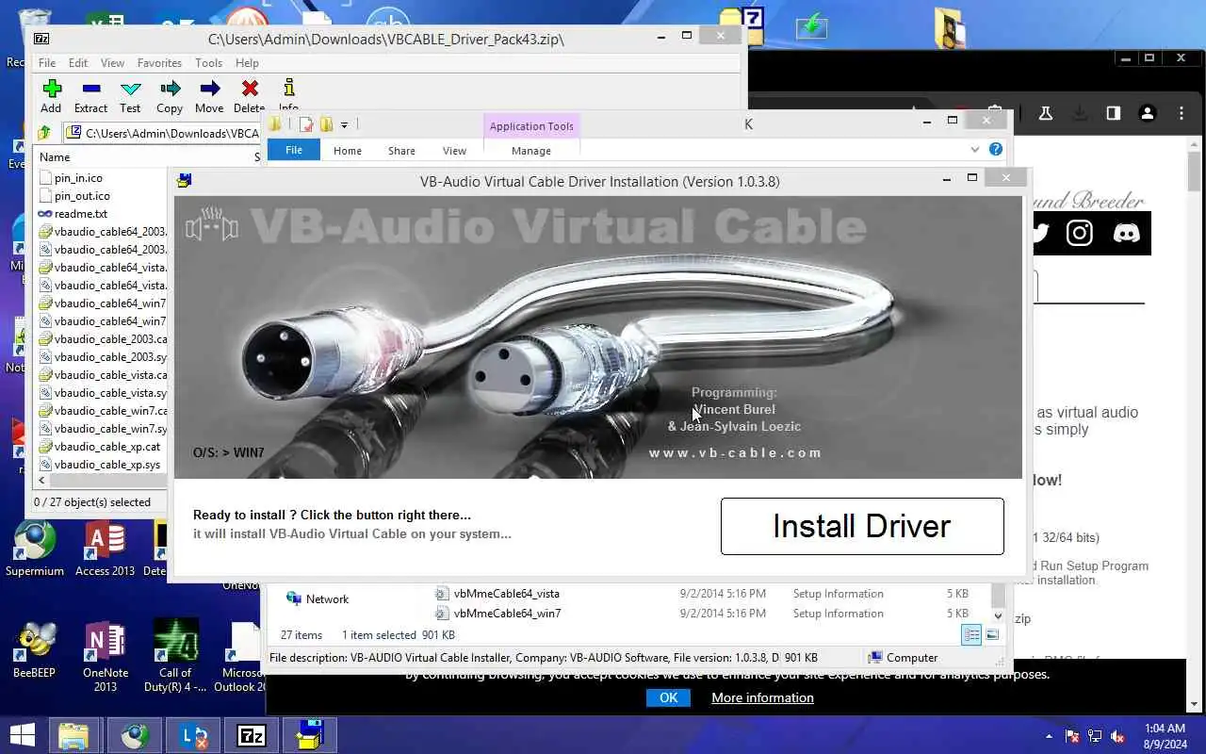1206x754 pixels.
Task: Switch Explorer to details view icon
Action: (971, 635)
